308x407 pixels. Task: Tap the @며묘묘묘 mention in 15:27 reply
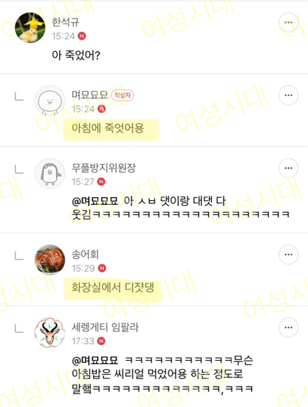95,201
